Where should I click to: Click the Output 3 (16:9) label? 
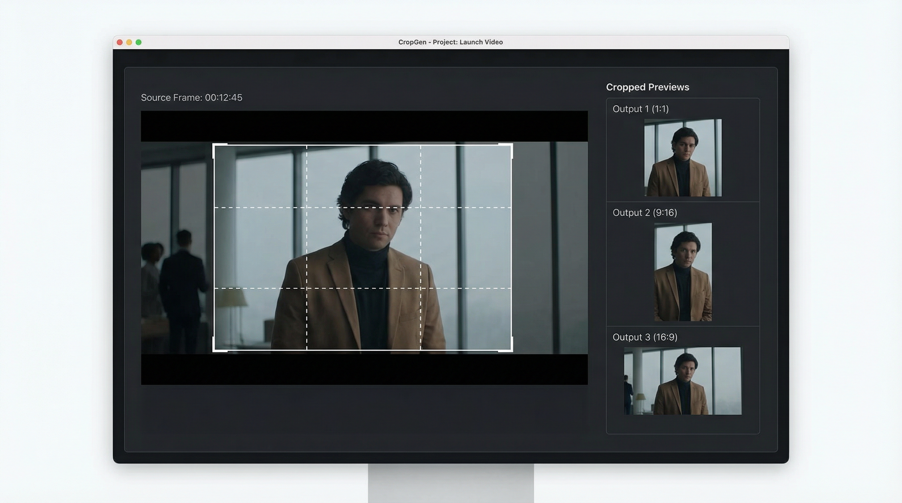[645, 337]
